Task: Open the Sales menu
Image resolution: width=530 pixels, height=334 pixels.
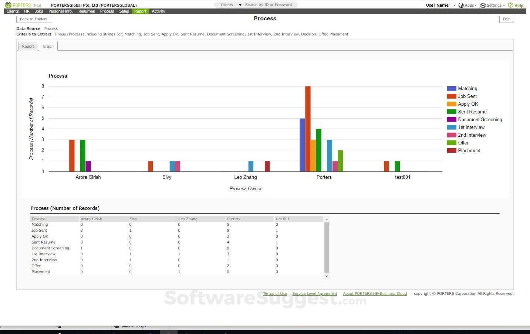Action: pyautogui.click(x=124, y=11)
